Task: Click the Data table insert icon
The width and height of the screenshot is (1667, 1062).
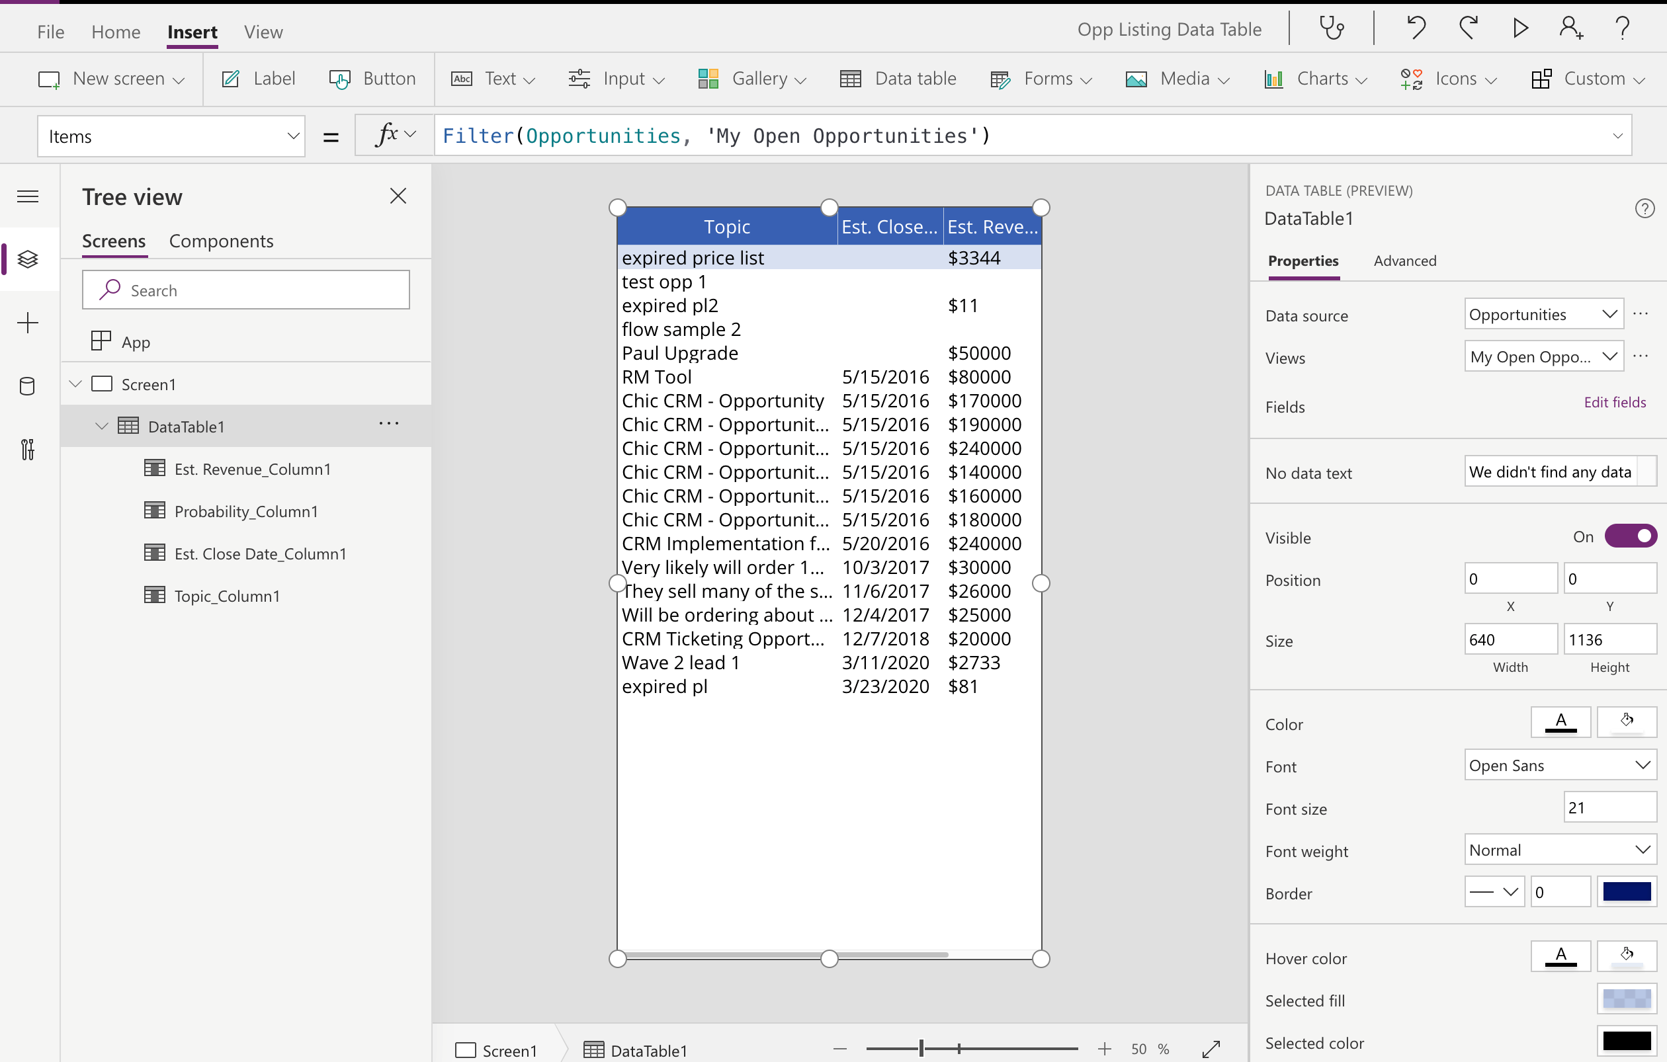Action: pyautogui.click(x=849, y=78)
